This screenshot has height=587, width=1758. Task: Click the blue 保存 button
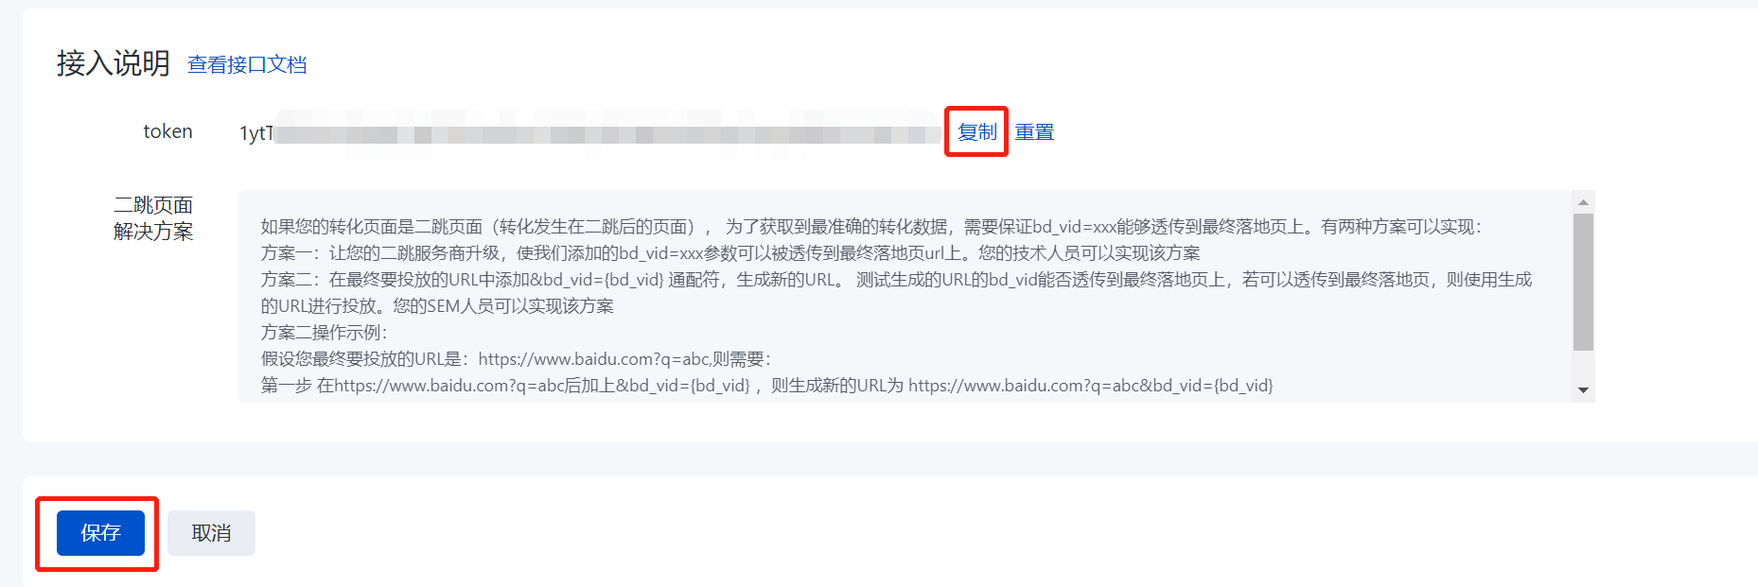(100, 533)
